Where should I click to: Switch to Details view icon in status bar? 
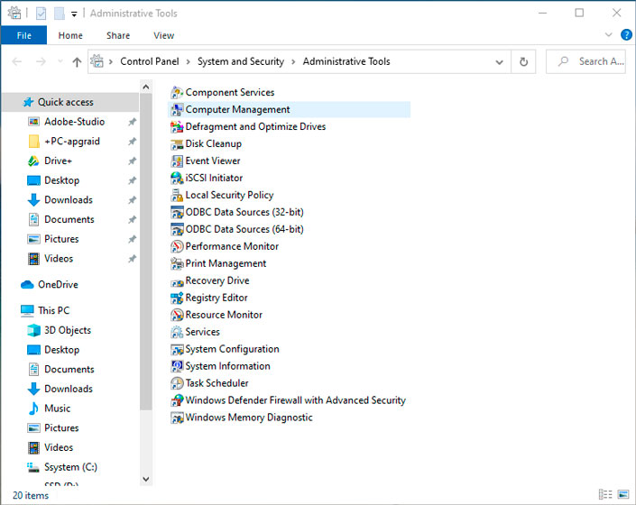click(605, 494)
